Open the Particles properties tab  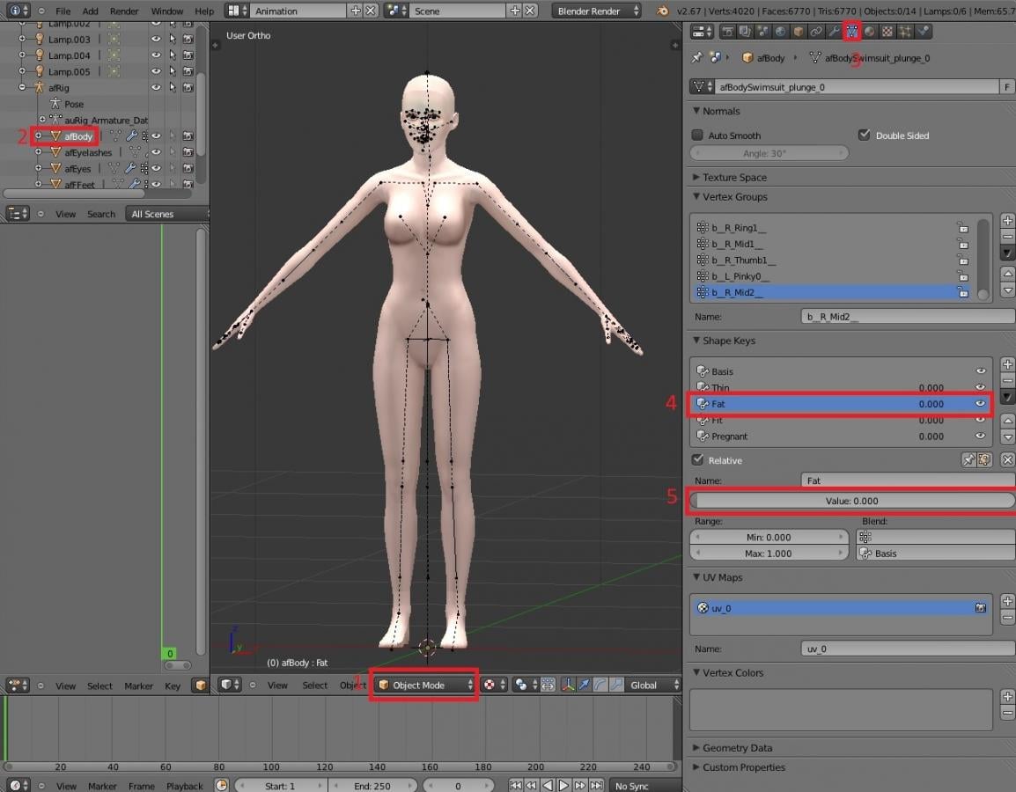(x=904, y=31)
